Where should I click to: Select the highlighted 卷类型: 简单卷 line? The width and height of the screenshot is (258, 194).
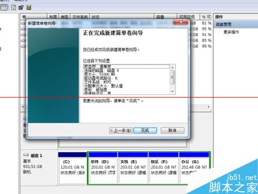(x=126, y=67)
